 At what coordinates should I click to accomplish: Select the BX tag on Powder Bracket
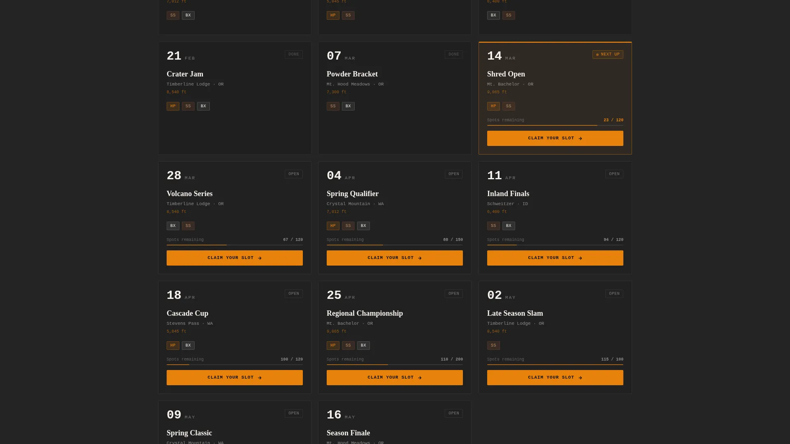[x=348, y=106]
